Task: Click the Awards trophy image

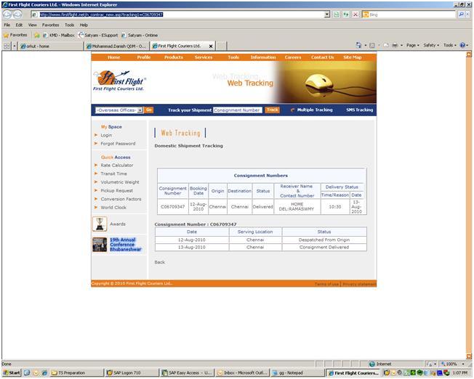Action: pyautogui.click(x=100, y=224)
